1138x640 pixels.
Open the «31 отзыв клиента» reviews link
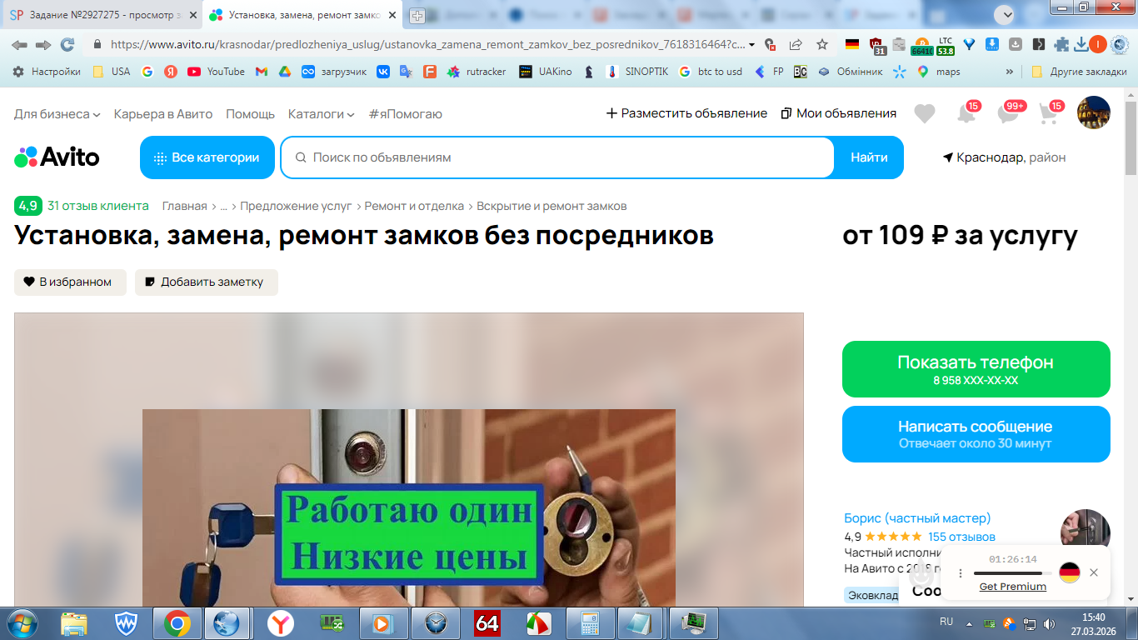[98, 206]
